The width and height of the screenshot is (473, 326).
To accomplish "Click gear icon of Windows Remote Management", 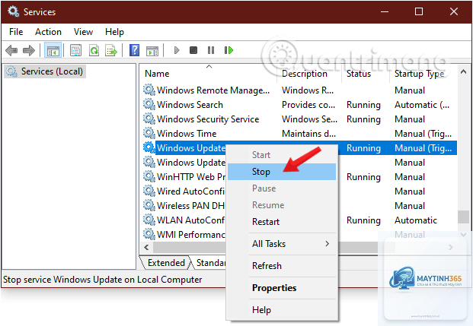I will 149,90.
